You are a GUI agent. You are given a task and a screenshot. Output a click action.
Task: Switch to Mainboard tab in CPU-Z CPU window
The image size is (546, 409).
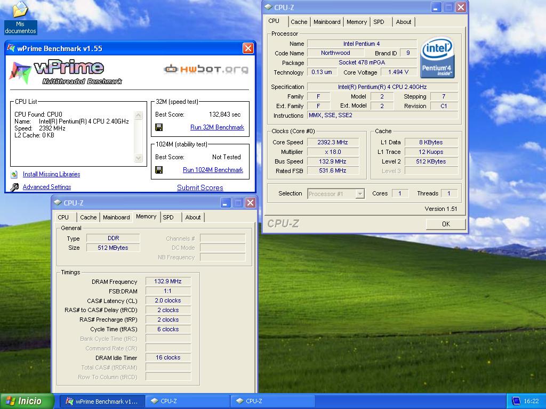(327, 22)
